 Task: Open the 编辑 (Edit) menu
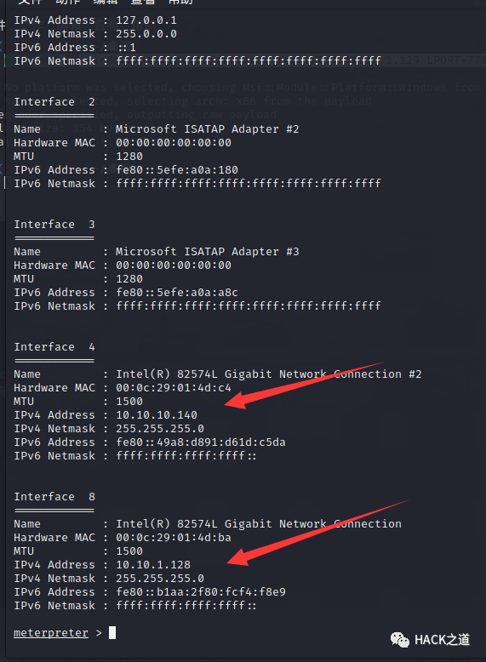coord(106,2)
